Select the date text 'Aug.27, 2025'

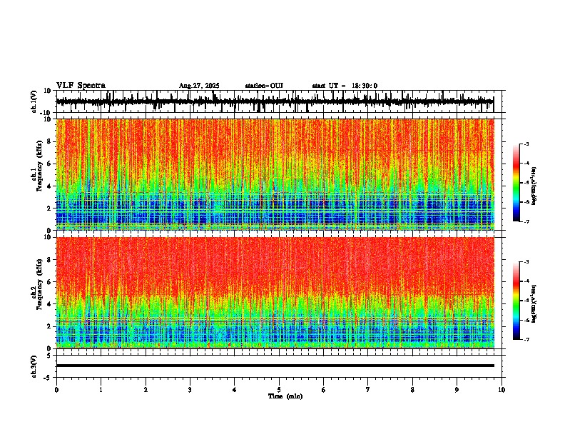tap(199, 86)
